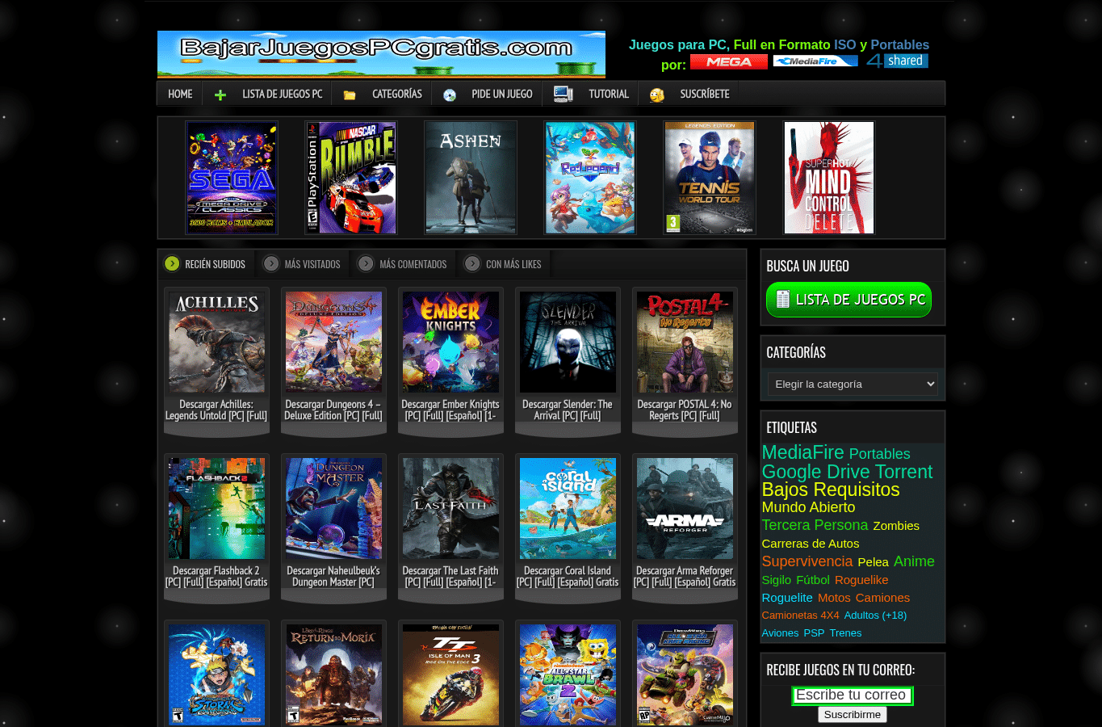Open the Superhot Mind Control Delete cover
Screen dimensions: 1102x727
click(x=829, y=178)
